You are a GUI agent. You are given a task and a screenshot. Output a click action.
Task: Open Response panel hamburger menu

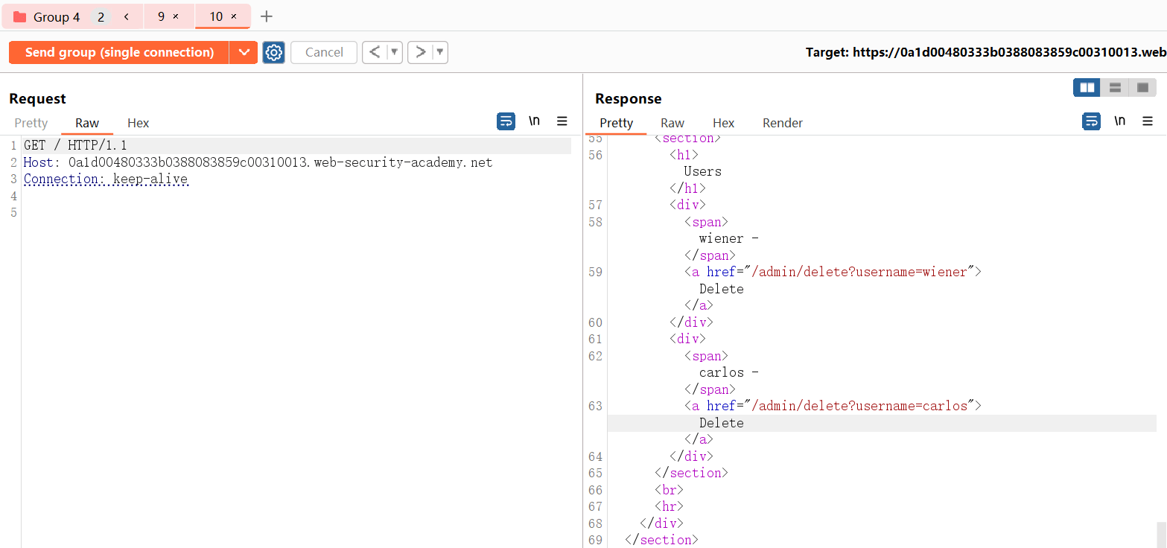pos(1148,121)
